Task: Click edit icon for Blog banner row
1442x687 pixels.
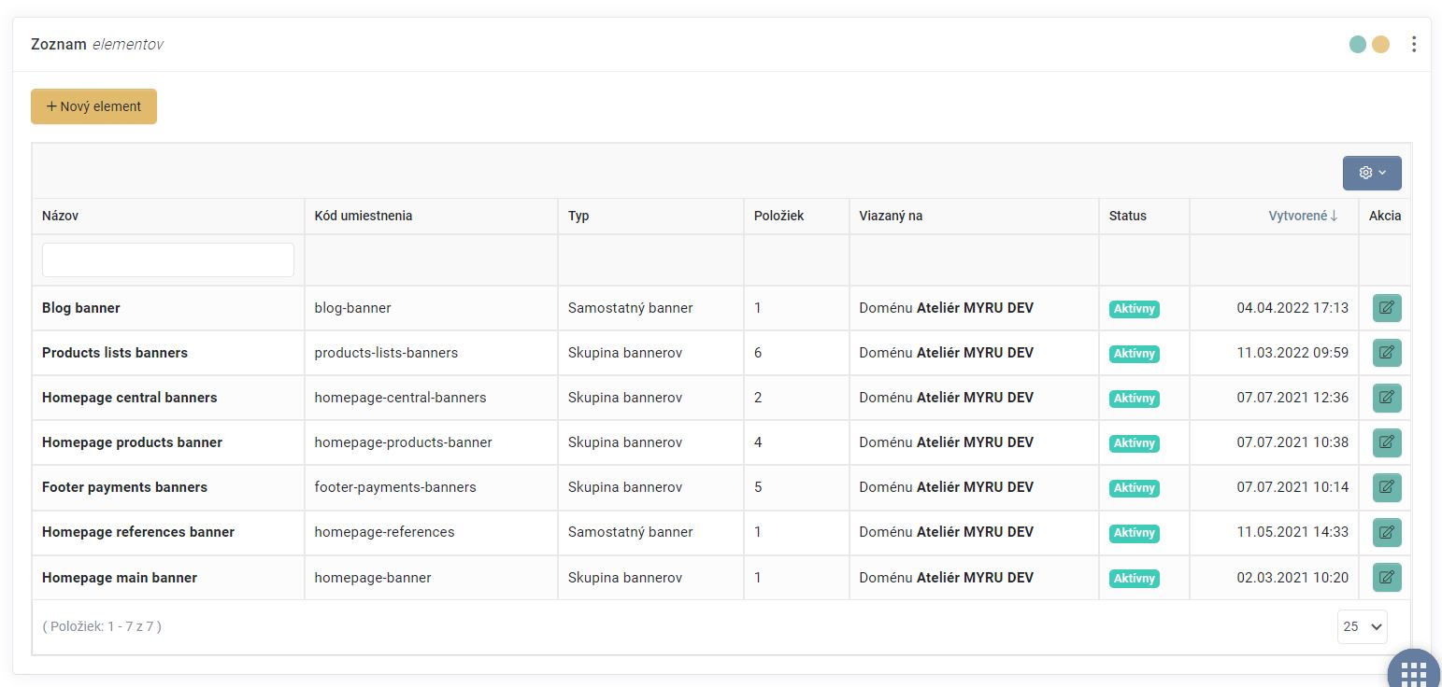Action: 1386,308
